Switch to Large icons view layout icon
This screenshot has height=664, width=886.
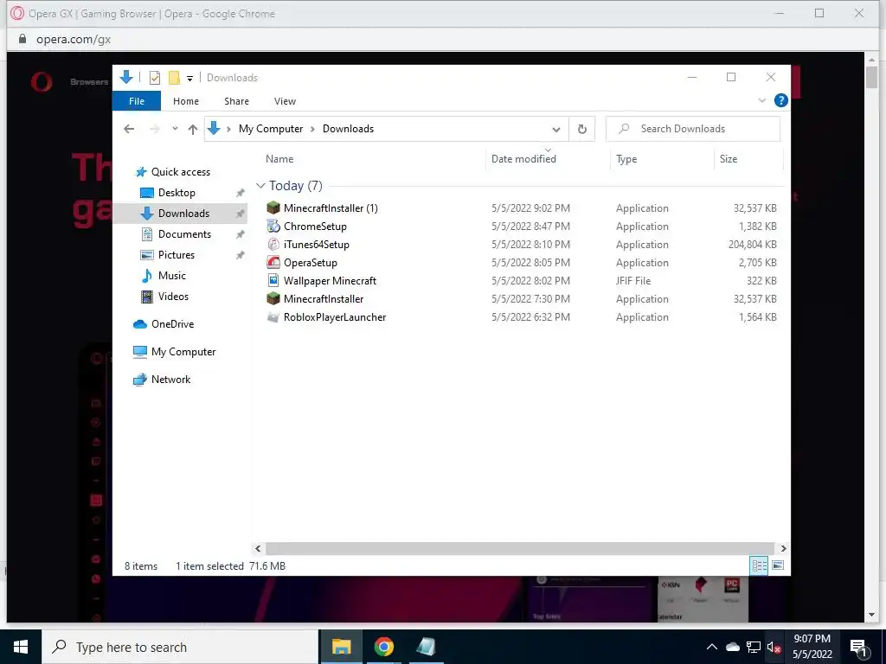(x=778, y=565)
